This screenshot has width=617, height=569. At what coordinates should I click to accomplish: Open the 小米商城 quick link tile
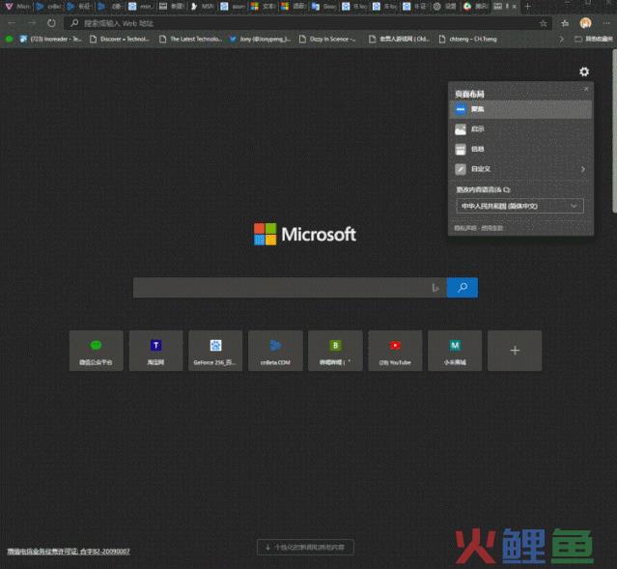pos(455,350)
